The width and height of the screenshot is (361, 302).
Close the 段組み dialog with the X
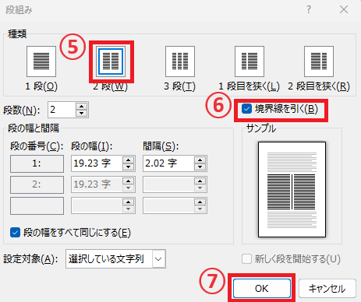(x=344, y=10)
